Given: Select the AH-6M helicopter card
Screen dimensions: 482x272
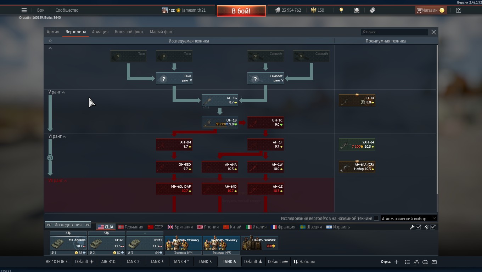Looking at the screenshot, I should click(174, 144).
